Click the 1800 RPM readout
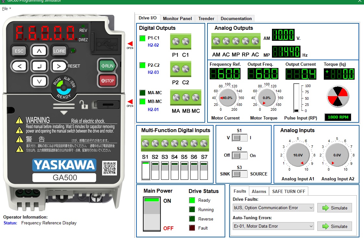 338,117
